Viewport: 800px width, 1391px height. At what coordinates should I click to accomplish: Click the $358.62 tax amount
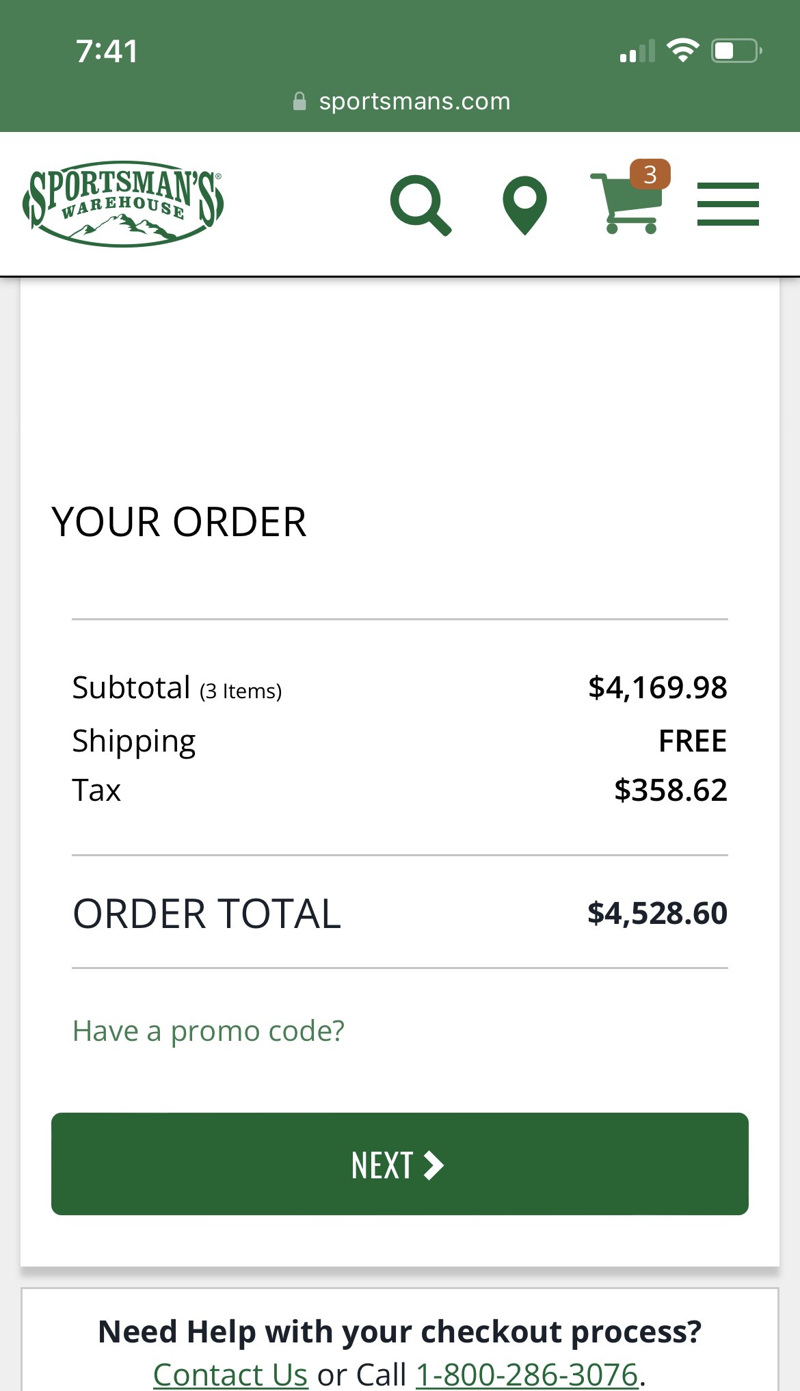coord(670,791)
